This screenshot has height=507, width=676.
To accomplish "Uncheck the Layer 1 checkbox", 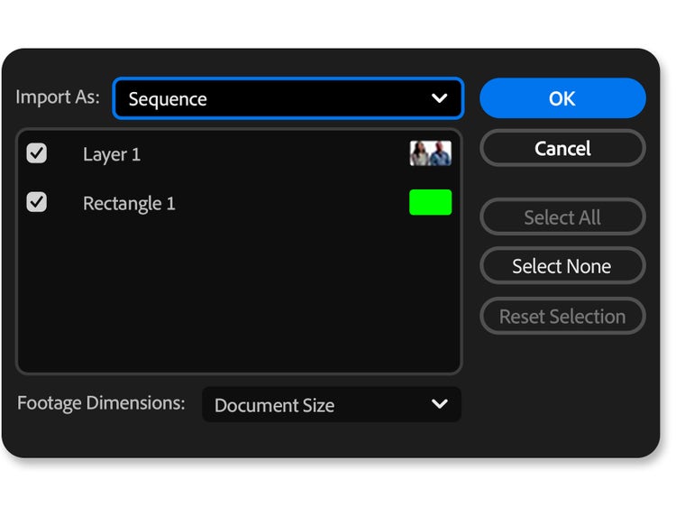I will [36, 153].
